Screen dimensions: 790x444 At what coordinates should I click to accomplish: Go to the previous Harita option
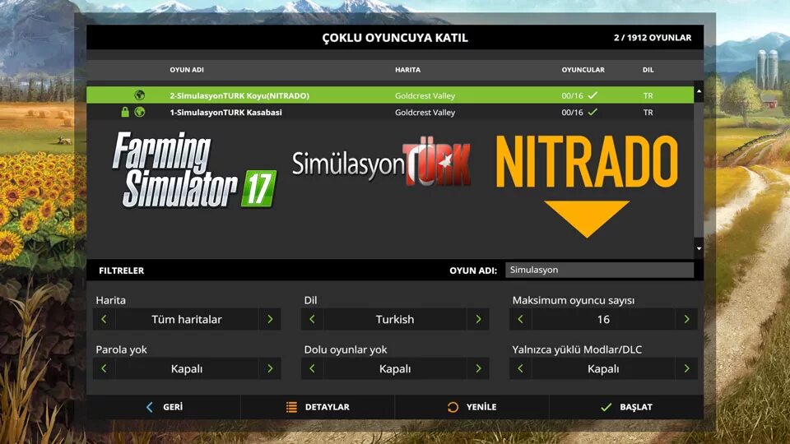tap(105, 319)
